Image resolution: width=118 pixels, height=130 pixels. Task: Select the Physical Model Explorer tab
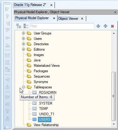pyautogui.click(x=32, y=18)
